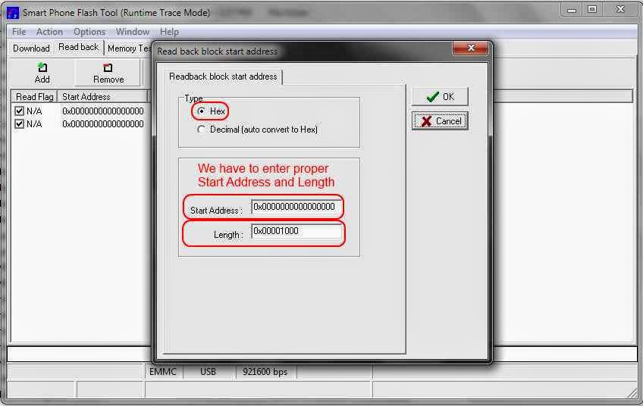The height and width of the screenshot is (406, 643).
Task: Click the 921600 bps status bar entry
Action: pos(265,372)
